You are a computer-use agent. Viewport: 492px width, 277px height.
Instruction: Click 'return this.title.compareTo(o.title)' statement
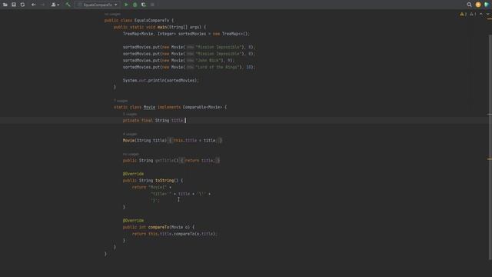(x=175, y=234)
